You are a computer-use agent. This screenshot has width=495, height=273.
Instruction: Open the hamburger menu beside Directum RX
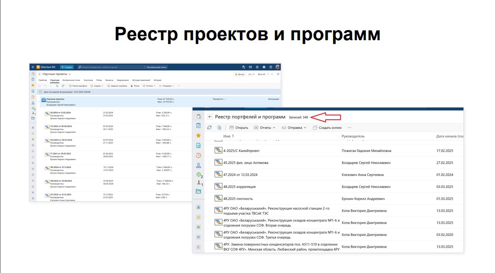point(33,67)
